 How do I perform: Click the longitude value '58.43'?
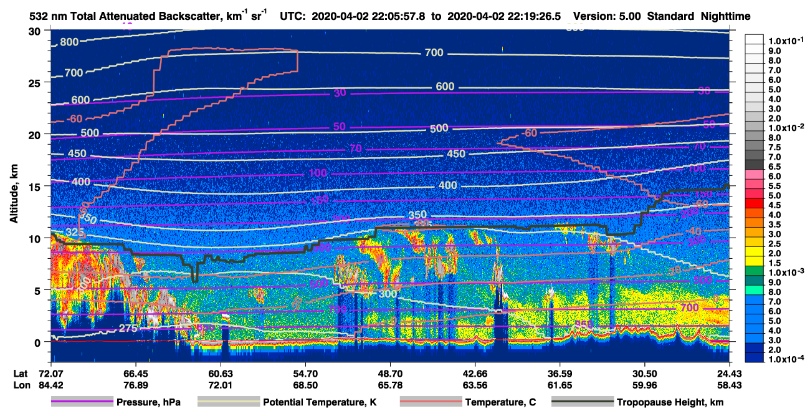coord(729,385)
